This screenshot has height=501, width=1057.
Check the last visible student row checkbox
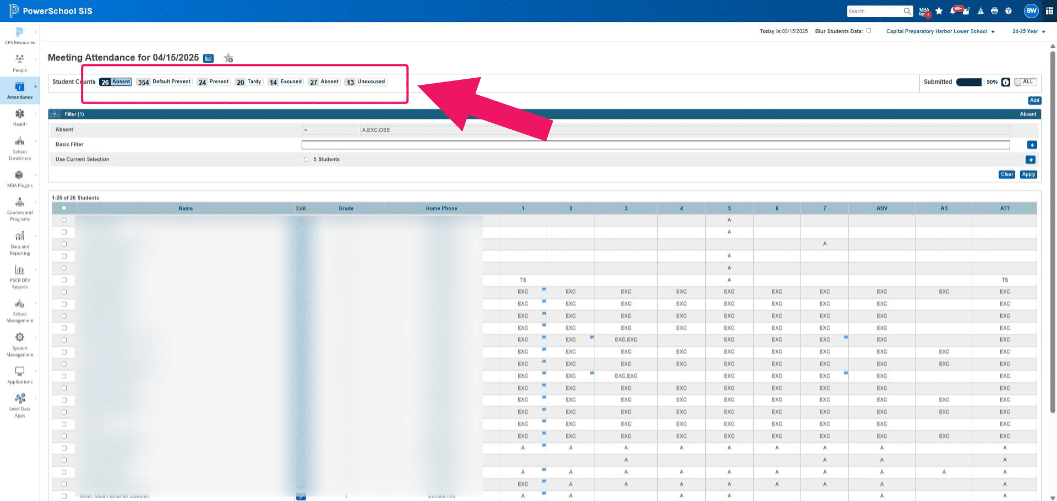[64, 496]
